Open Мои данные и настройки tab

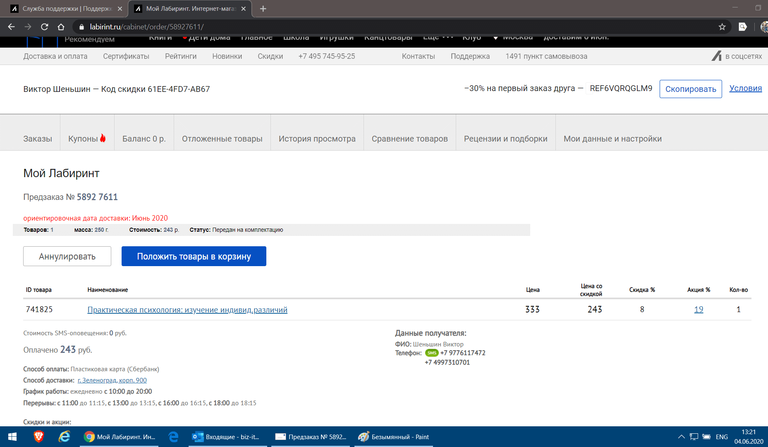612,139
